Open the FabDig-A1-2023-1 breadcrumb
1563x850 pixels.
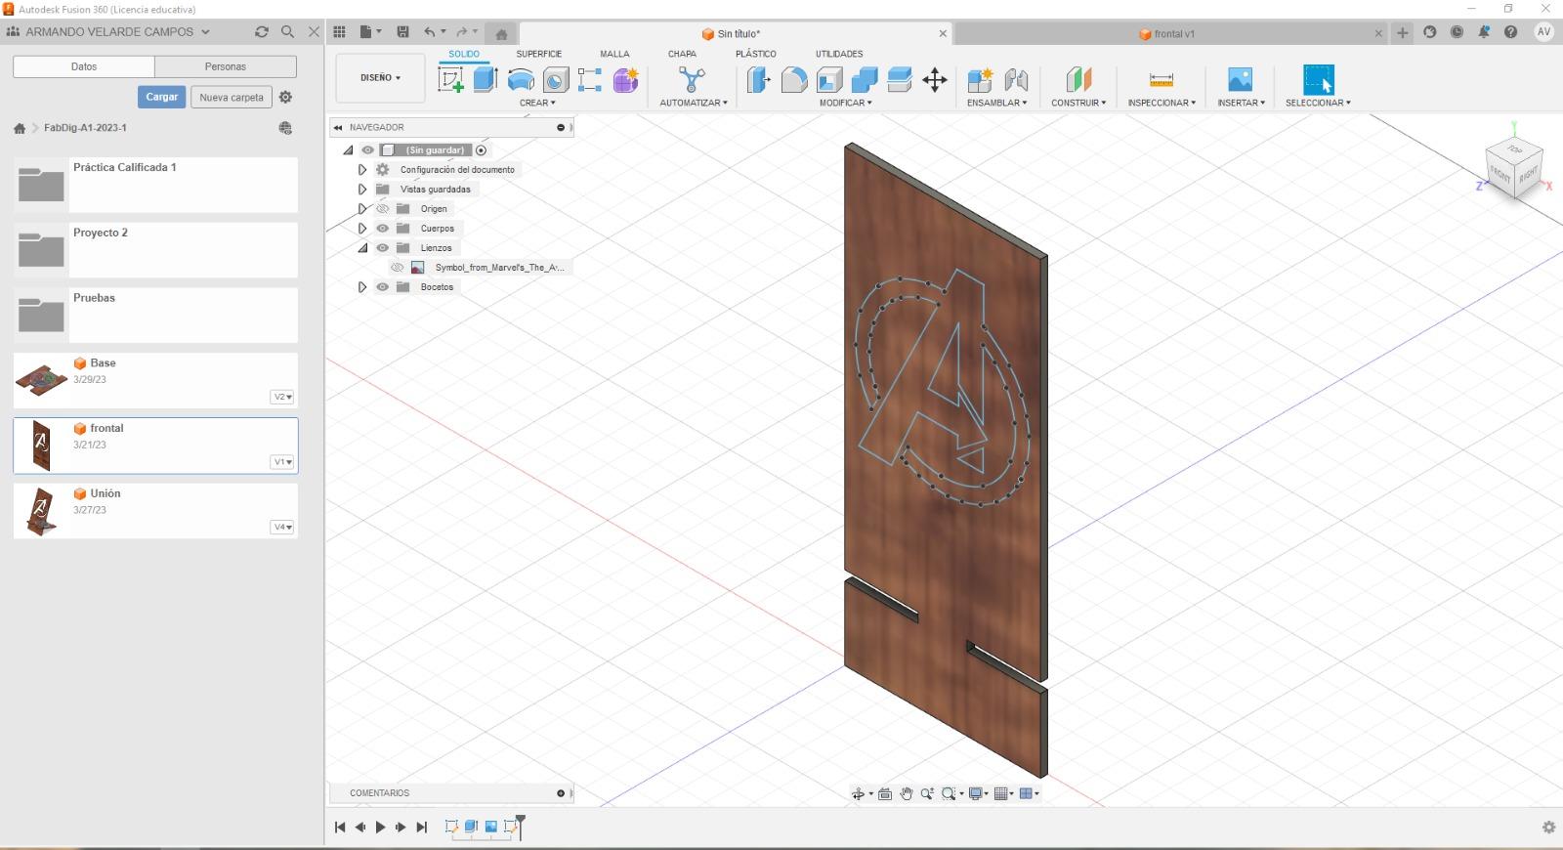(x=85, y=128)
